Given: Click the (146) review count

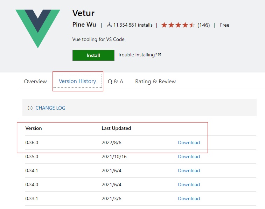Looking at the screenshot, I should coord(203,25).
